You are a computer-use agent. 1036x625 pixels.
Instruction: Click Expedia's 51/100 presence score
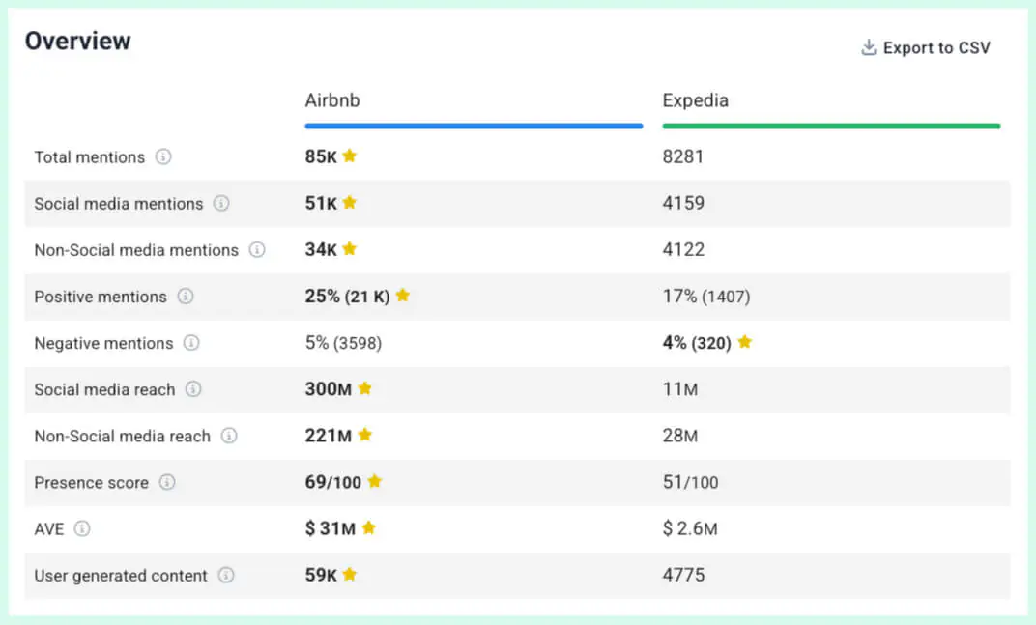point(690,482)
